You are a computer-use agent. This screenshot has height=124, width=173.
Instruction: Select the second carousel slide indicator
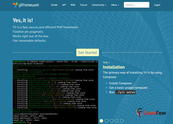pyautogui.click(x=106, y=121)
